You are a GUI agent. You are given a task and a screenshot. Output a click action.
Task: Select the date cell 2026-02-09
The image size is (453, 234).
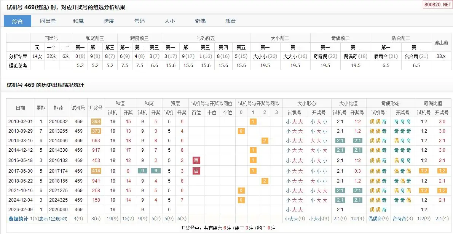[x=21, y=209]
